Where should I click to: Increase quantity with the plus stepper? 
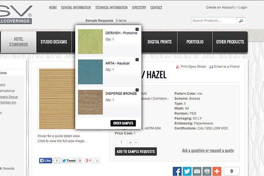[x=130, y=142]
